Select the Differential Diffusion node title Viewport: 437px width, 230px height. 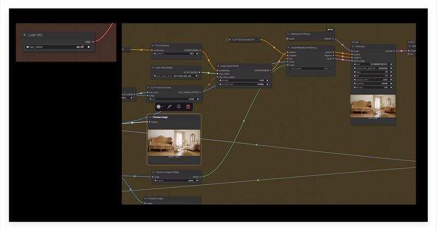pos(300,34)
